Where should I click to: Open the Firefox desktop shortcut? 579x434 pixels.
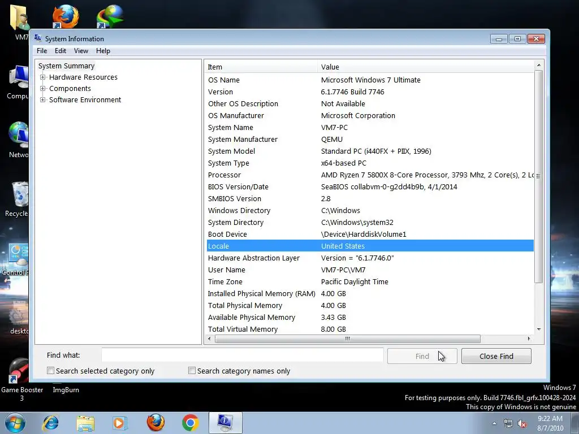pyautogui.click(x=66, y=16)
